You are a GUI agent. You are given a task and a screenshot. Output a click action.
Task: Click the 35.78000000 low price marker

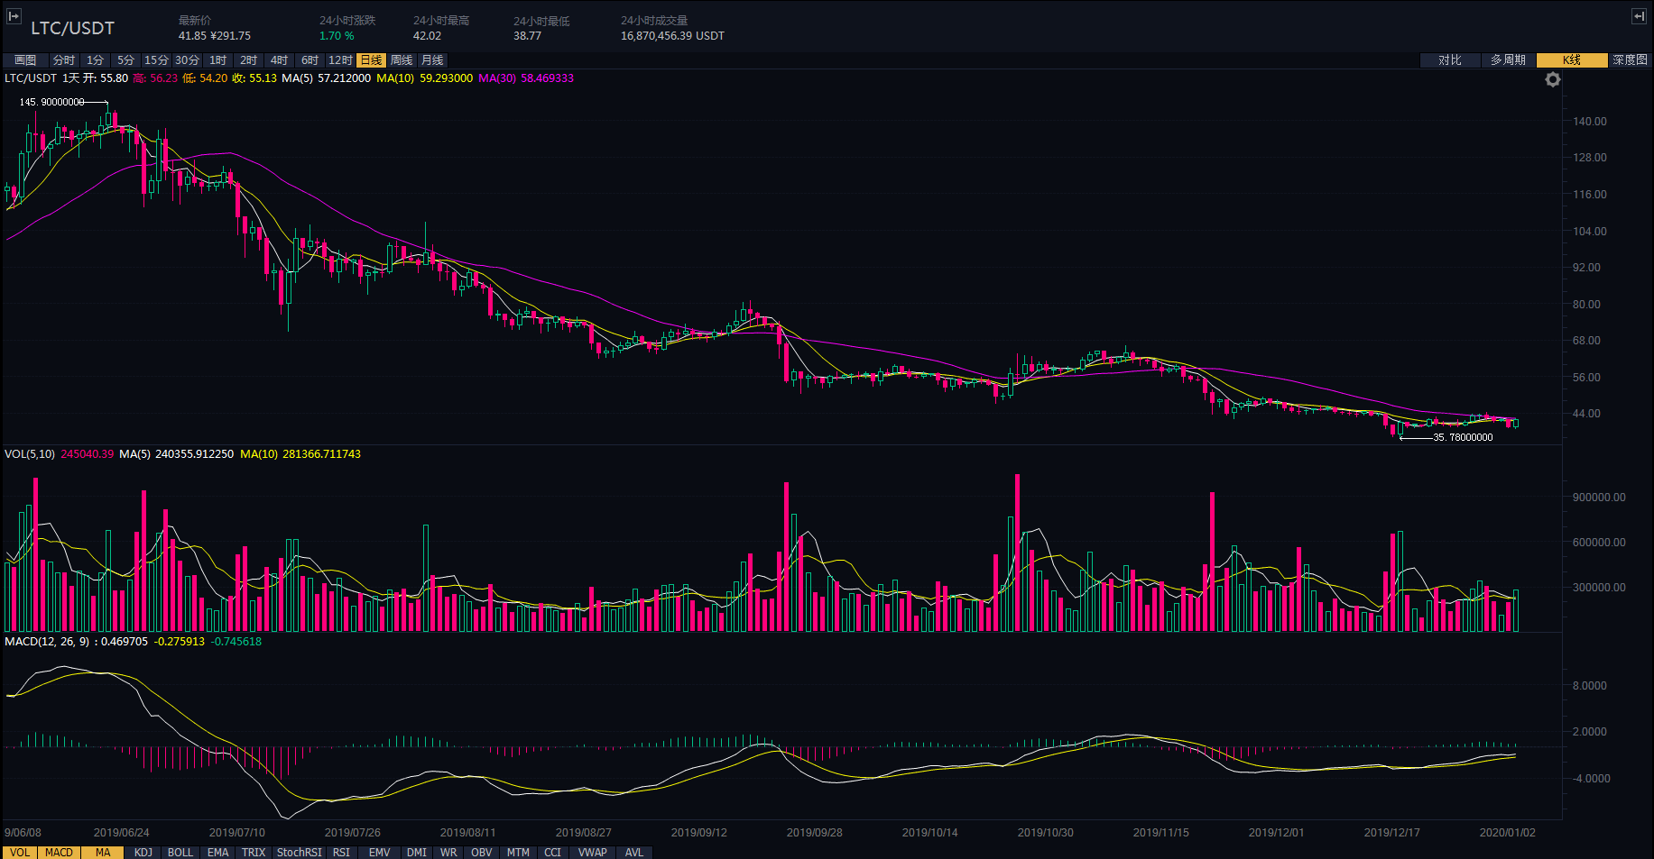1463,437
